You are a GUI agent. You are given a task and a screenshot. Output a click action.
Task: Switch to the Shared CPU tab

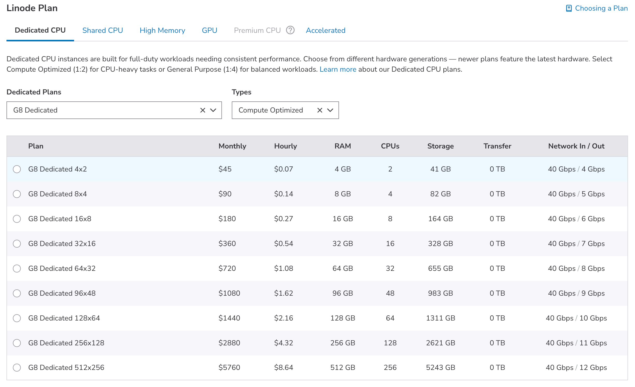click(103, 30)
